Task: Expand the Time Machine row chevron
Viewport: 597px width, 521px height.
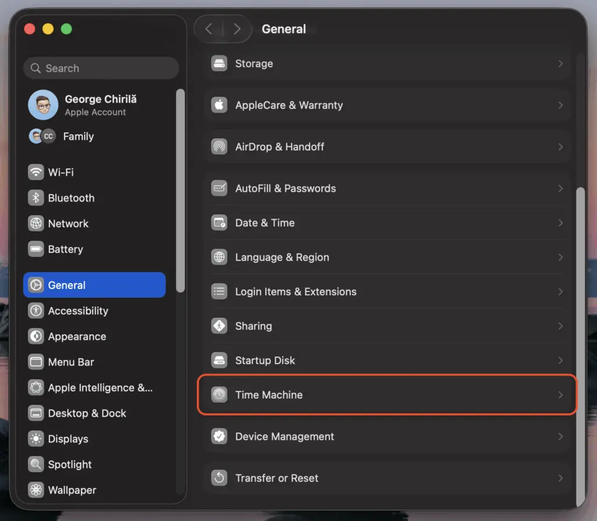Action: coord(560,395)
